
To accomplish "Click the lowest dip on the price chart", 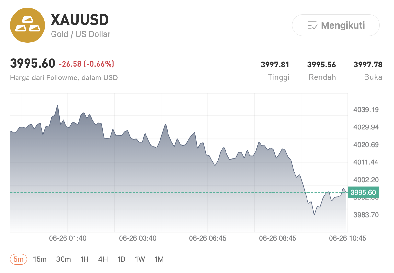I will (x=314, y=215).
